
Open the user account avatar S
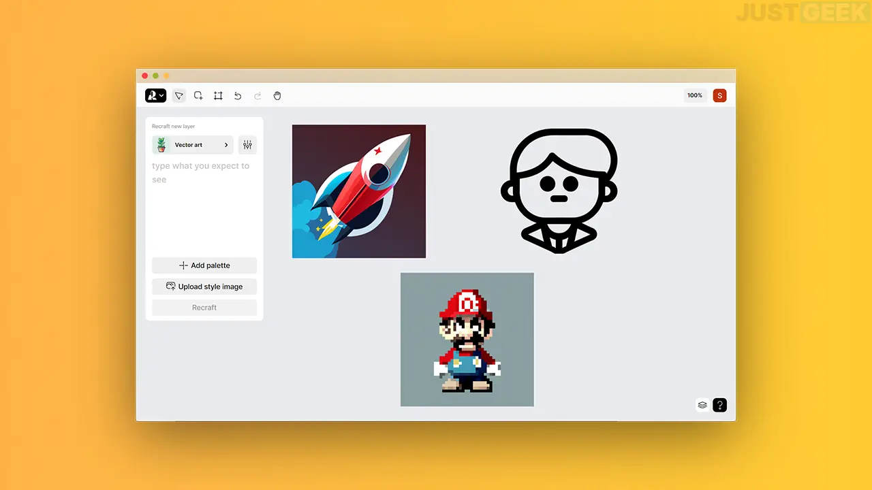(x=719, y=96)
